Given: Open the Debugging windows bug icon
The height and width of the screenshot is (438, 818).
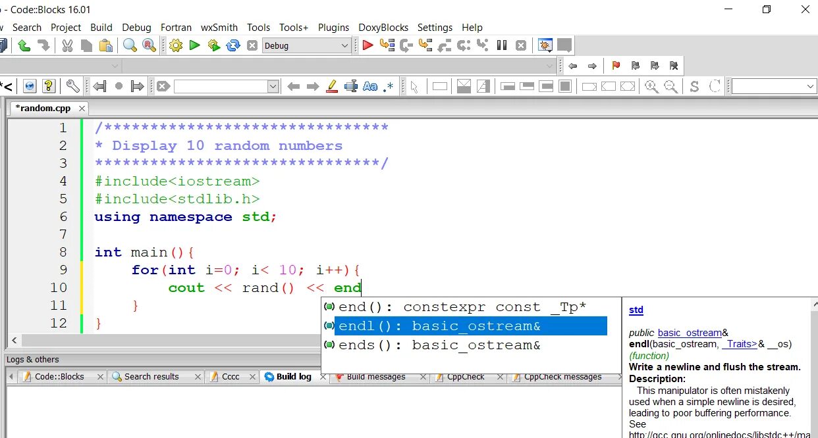Looking at the screenshot, I should (545, 45).
